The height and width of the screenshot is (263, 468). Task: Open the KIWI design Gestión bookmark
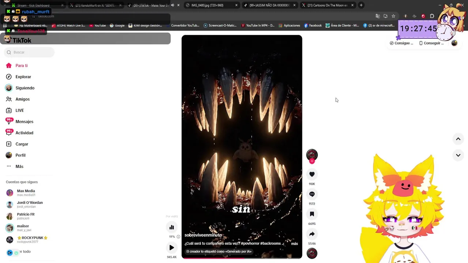(x=145, y=26)
